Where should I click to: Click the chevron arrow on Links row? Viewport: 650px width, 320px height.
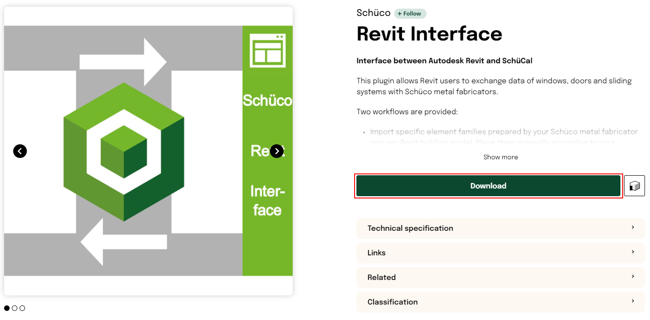point(633,252)
